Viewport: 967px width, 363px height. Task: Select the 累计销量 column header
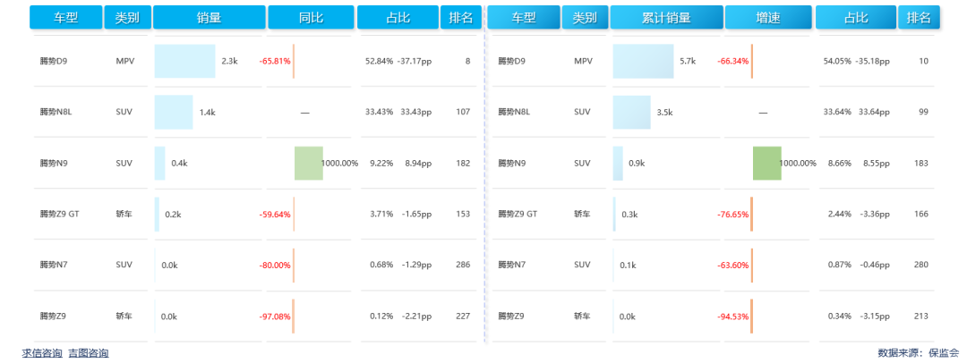click(x=666, y=17)
